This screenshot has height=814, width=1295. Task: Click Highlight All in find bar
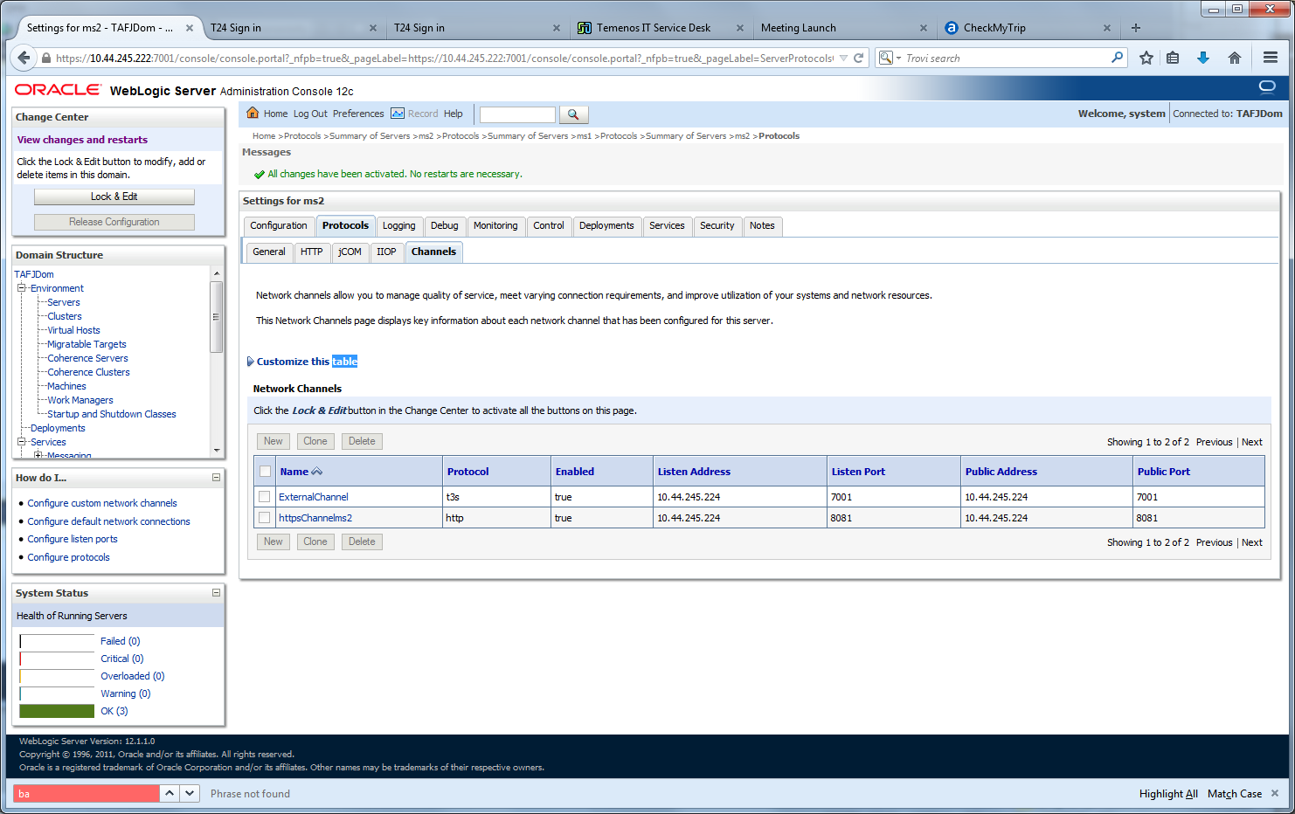(1168, 794)
